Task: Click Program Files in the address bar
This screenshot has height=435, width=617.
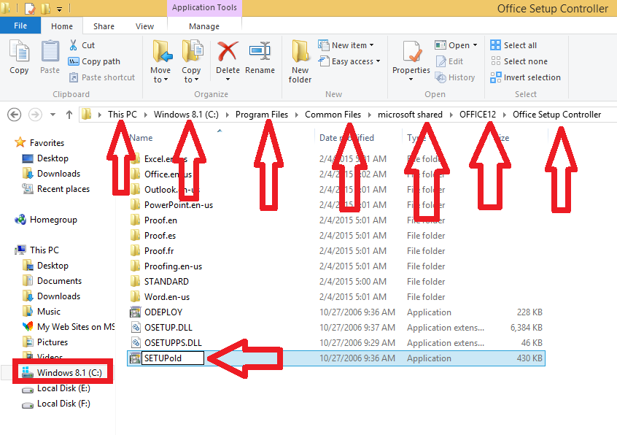Action: 261,115
